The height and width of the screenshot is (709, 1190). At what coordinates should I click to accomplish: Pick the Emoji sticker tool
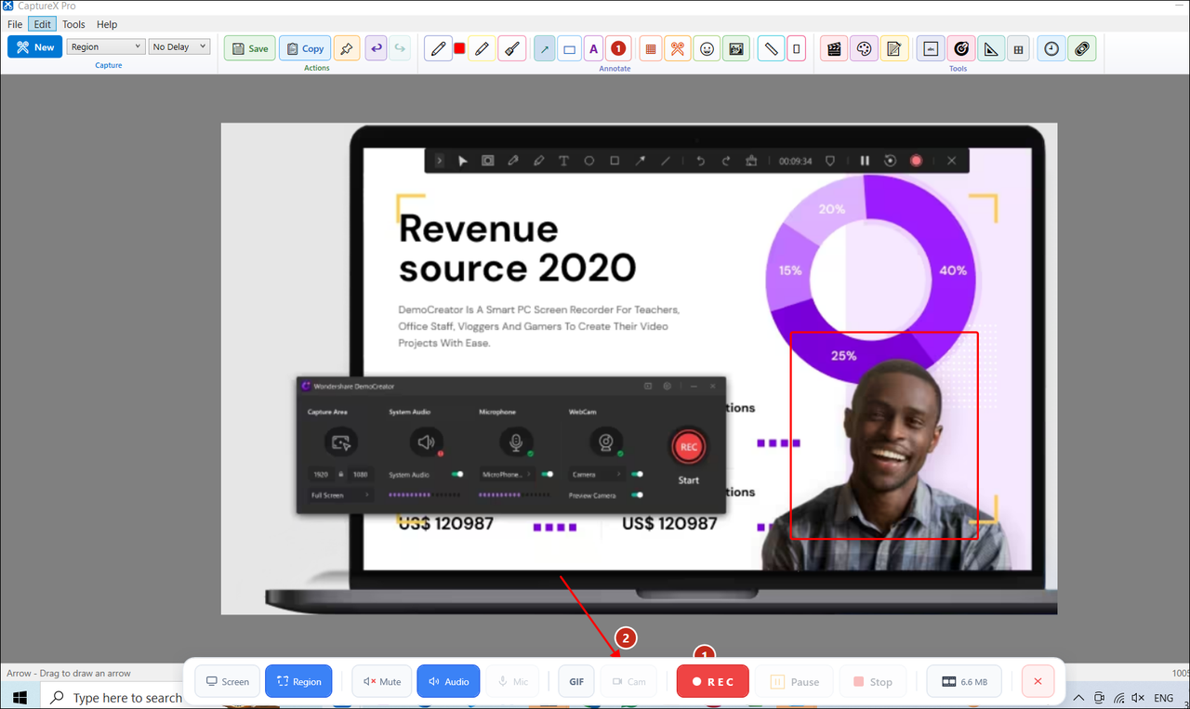coord(707,48)
